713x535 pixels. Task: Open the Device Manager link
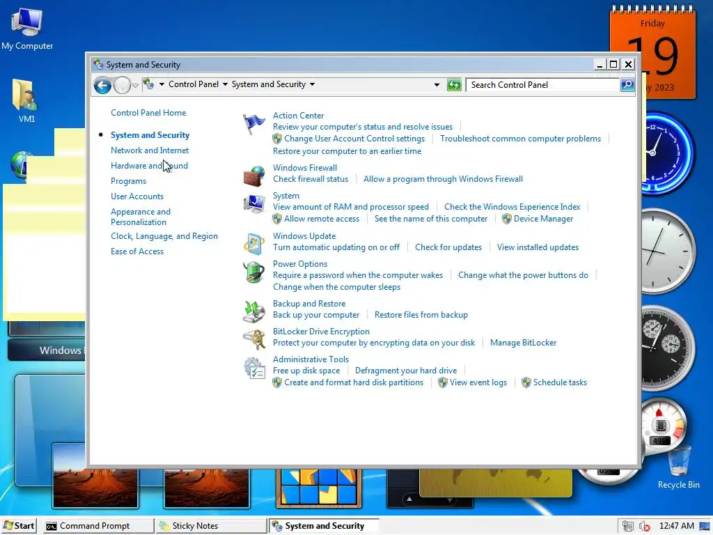pos(543,219)
